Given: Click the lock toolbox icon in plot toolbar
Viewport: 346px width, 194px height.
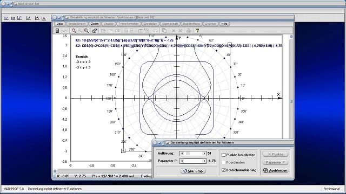Looking at the screenshot, I should pyautogui.click(x=95, y=31).
